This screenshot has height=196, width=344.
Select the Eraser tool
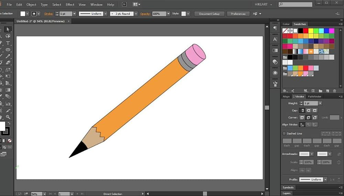click(8, 63)
